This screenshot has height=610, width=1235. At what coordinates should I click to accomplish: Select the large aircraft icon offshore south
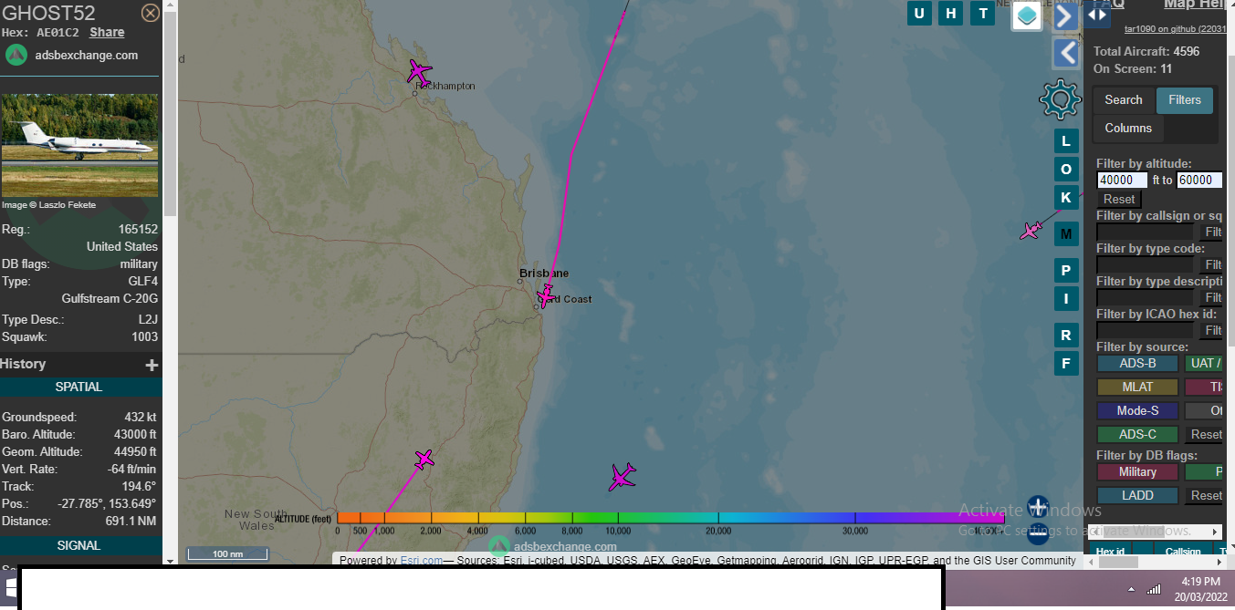623,476
